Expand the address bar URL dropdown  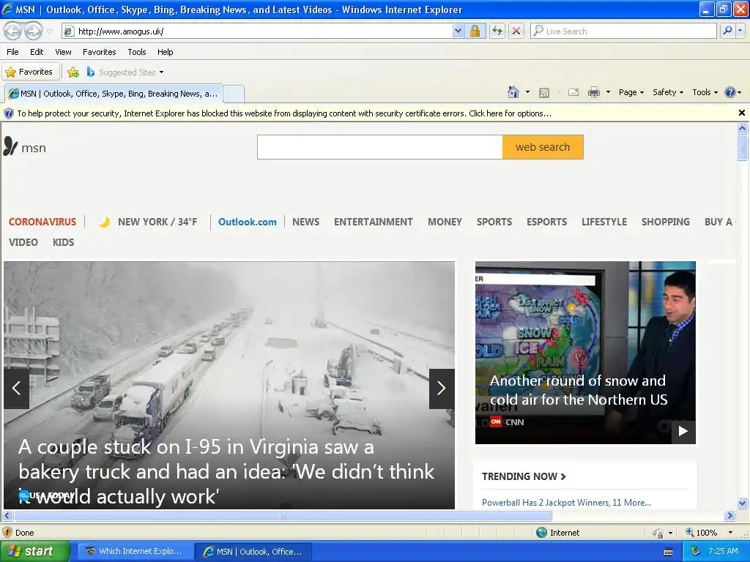(458, 31)
